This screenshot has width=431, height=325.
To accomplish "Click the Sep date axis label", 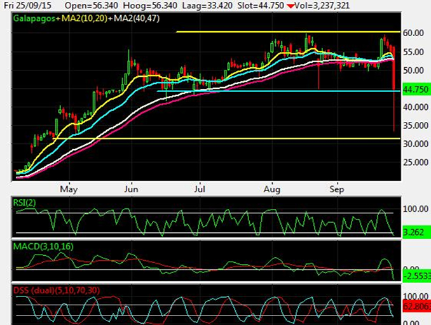I will pyautogui.click(x=337, y=189).
